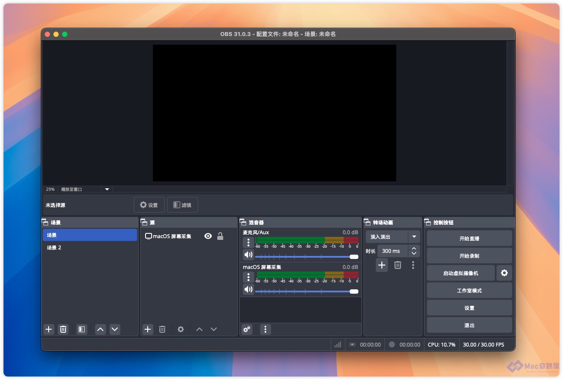Click 开始直播 button
The height and width of the screenshot is (380, 563).
(470, 238)
